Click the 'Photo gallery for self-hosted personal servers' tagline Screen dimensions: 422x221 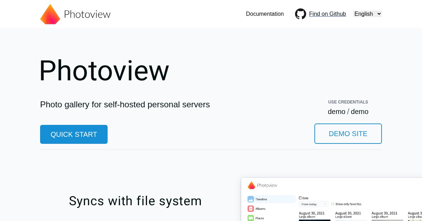125,105
